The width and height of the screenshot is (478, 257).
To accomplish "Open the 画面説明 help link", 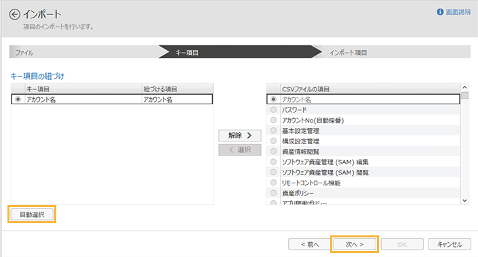I will 458,12.
